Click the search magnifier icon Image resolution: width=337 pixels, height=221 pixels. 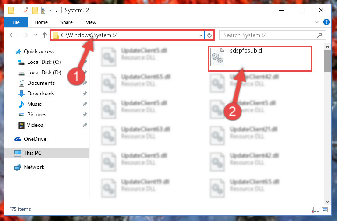coord(319,35)
